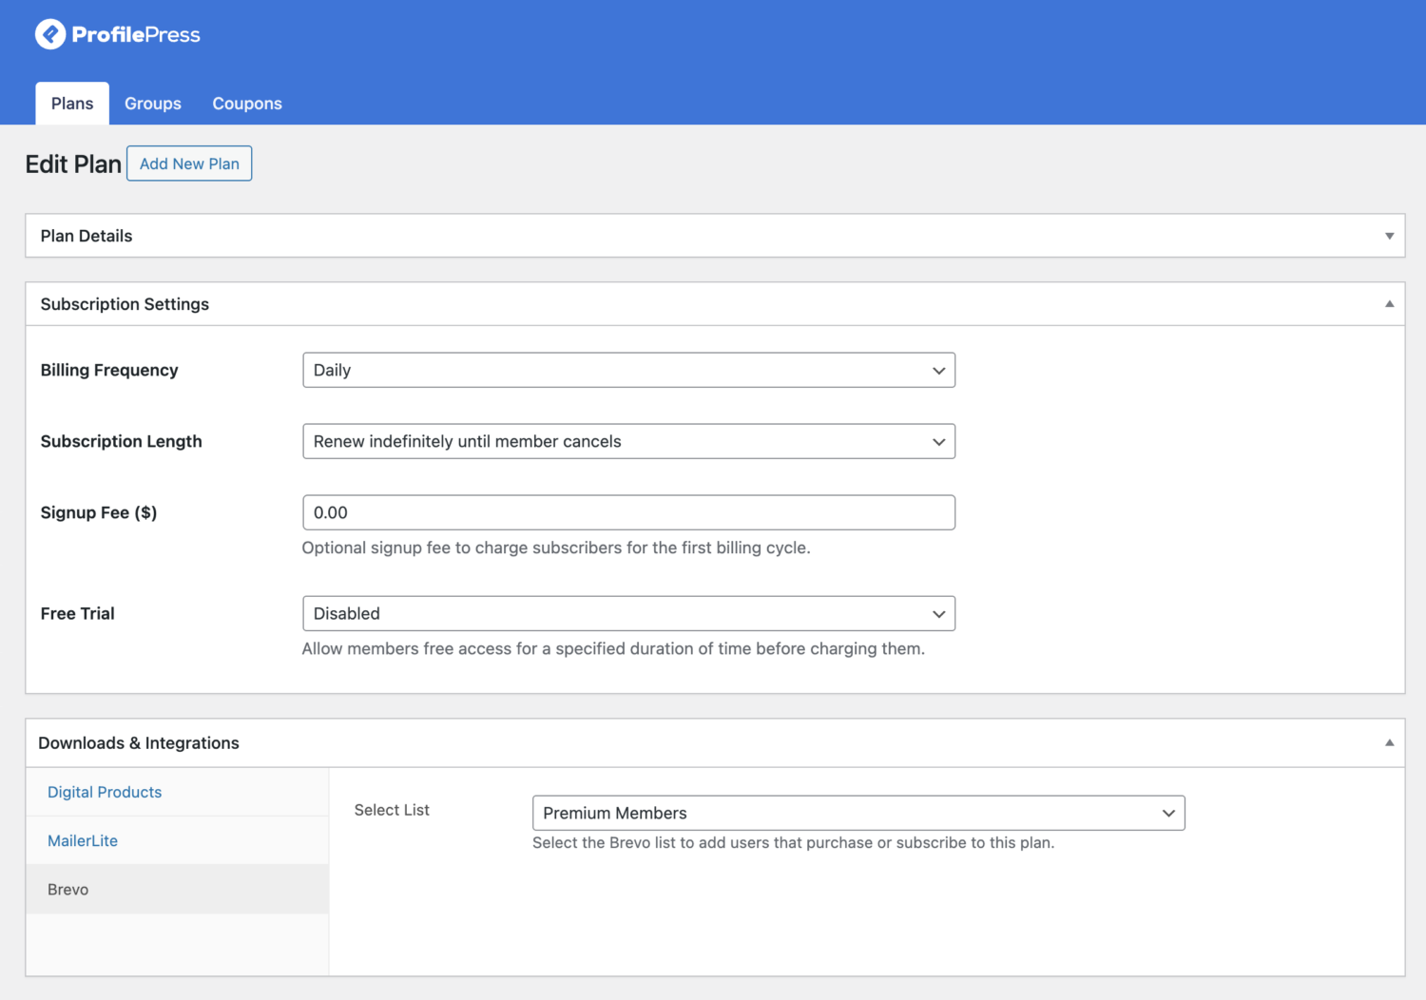Open the MailerLite integration section
This screenshot has width=1426, height=1000.
(x=83, y=841)
